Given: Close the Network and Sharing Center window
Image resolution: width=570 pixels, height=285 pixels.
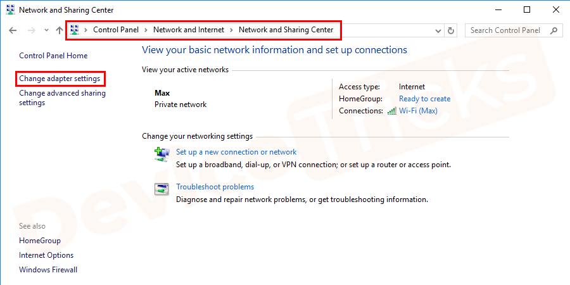Looking at the screenshot, I should pyautogui.click(x=556, y=9).
